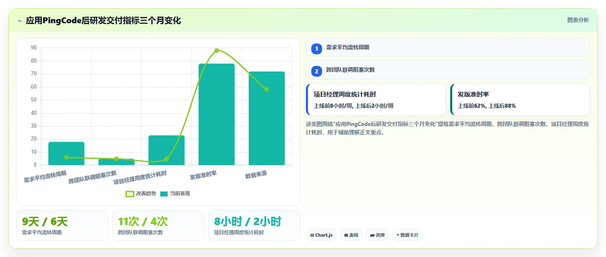Screen dimensions: 606x257
Task: Click the 上线前8小时/周, 上线后2小时/周 text
Action: 354,106
